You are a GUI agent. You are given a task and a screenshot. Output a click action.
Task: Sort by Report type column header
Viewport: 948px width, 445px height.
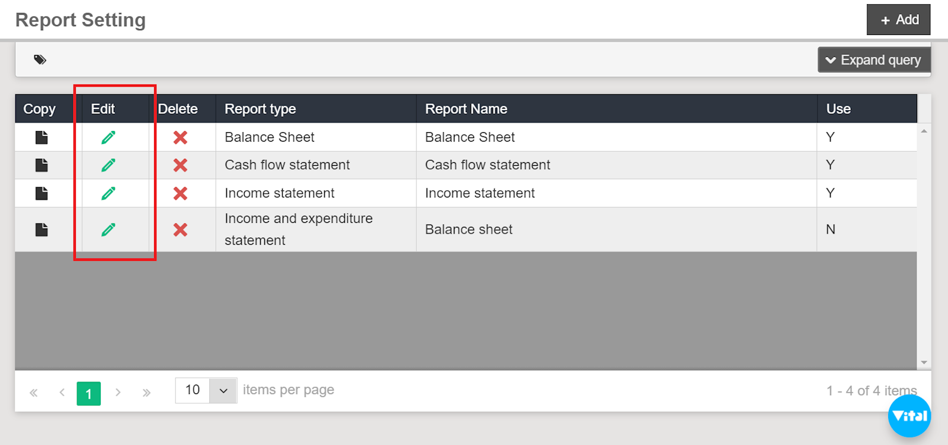pyautogui.click(x=260, y=109)
